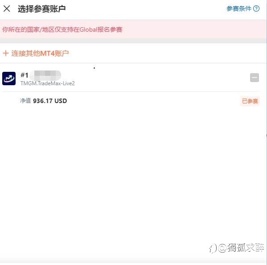This screenshot has width=267, height=265.
Task: Click the TMGM broker logo icon
Action: coord(9,79)
